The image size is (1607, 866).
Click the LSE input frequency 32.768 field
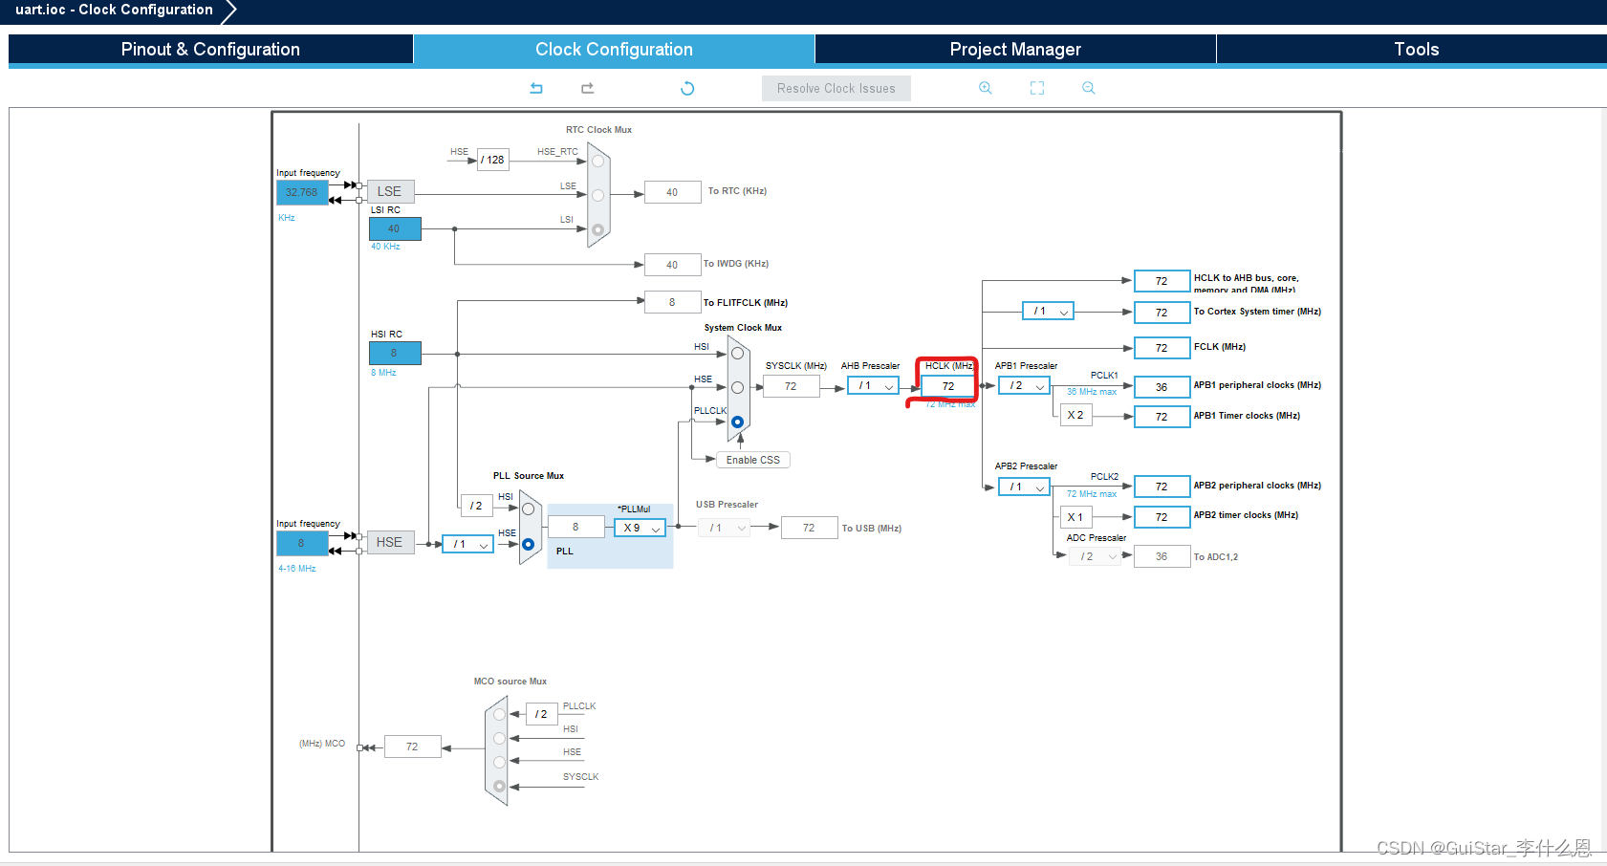pyautogui.click(x=302, y=192)
